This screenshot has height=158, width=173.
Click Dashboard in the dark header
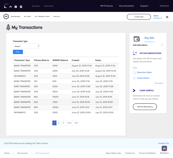coord(164,6)
